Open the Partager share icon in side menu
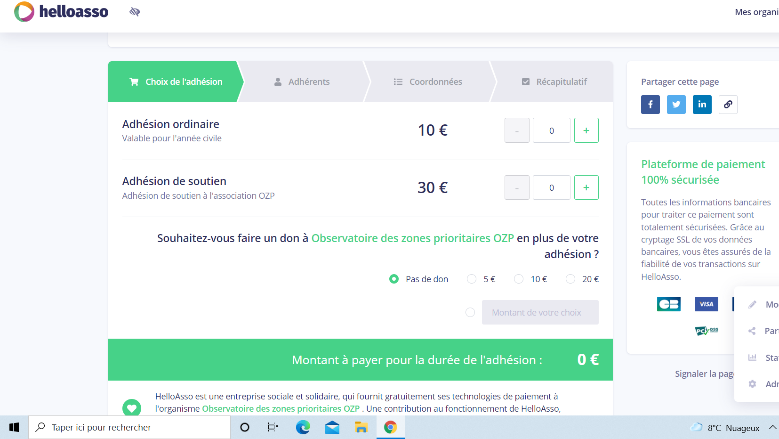Screen dimensions: 779x439 tap(752, 331)
